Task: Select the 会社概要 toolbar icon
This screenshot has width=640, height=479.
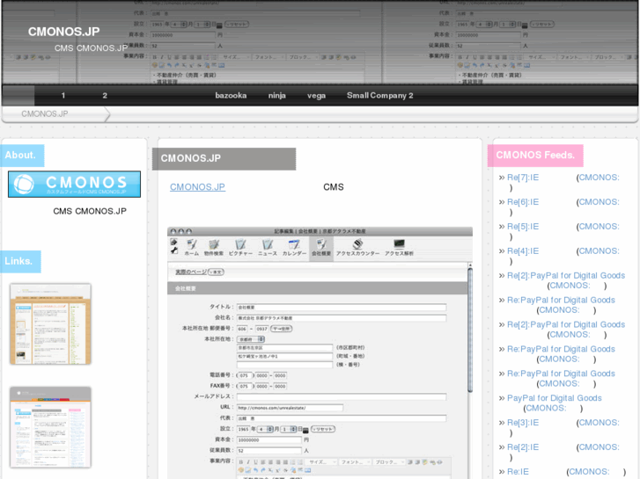Action: [x=321, y=247]
